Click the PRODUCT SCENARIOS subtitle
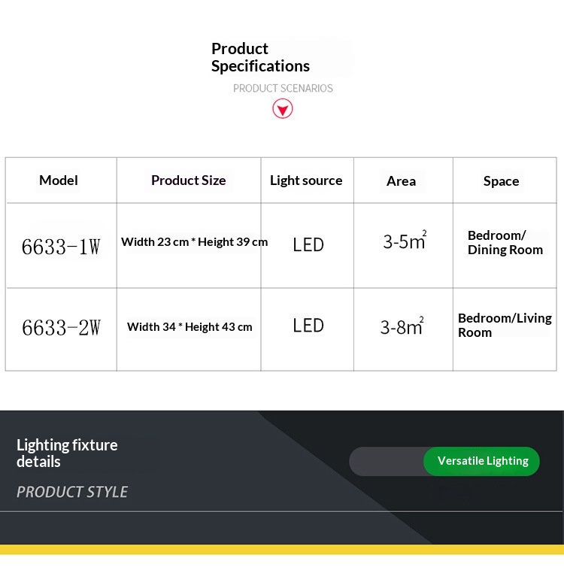Screen dimensions: 564x570 (283, 88)
